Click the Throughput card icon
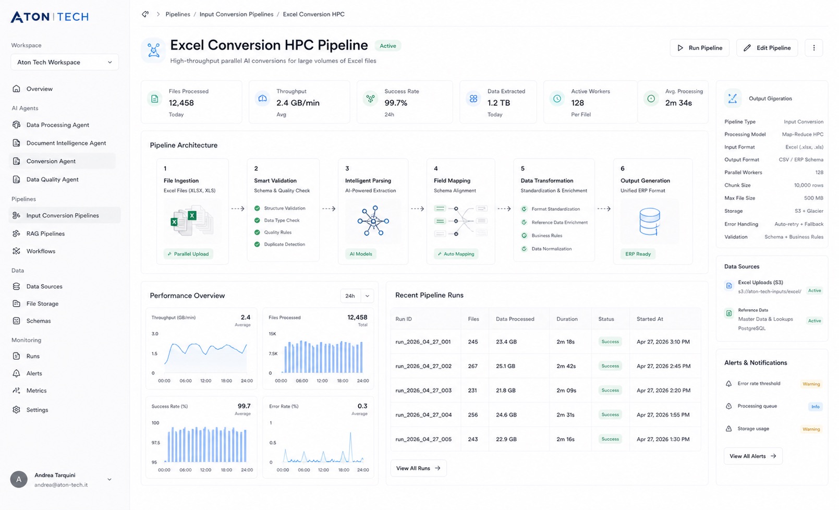The height and width of the screenshot is (510, 839). click(x=262, y=99)
